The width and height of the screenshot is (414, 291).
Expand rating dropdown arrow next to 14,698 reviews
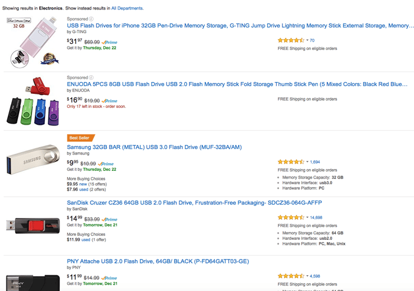click(307, 217)
